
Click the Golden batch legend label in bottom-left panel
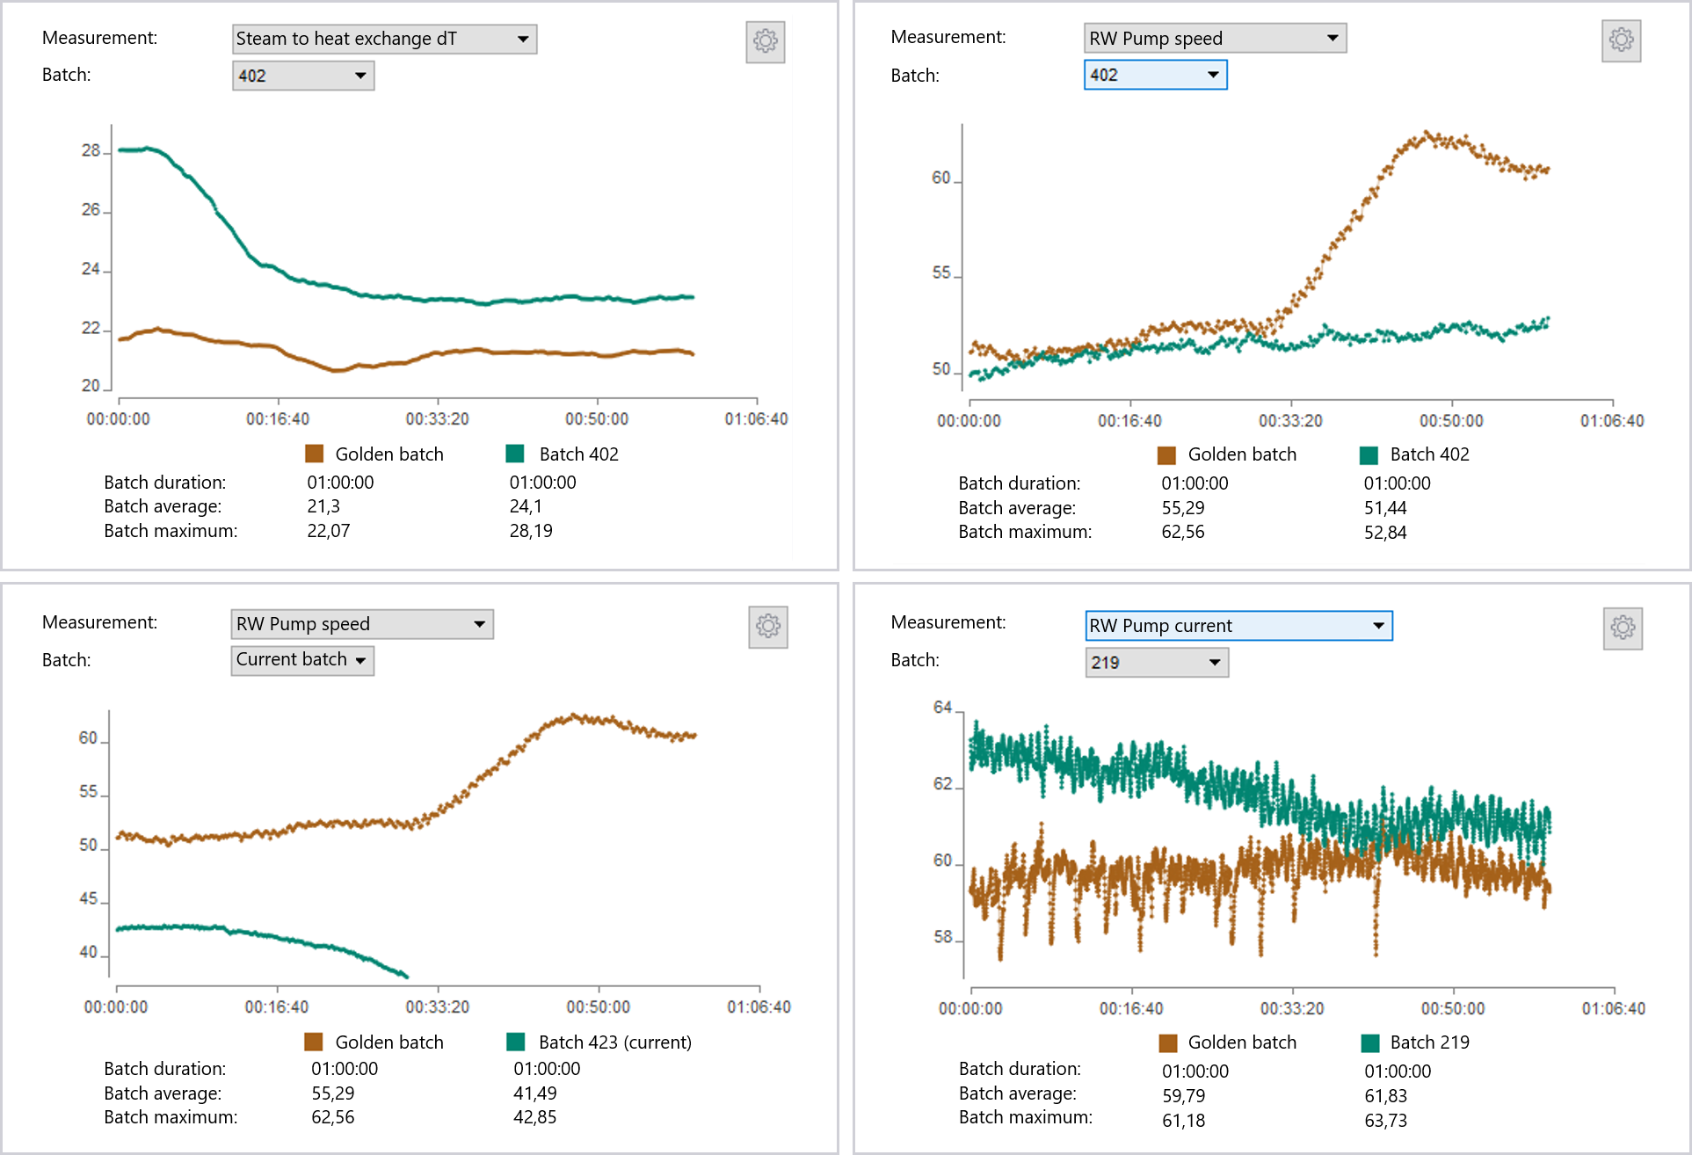[x=389, y=1042]
